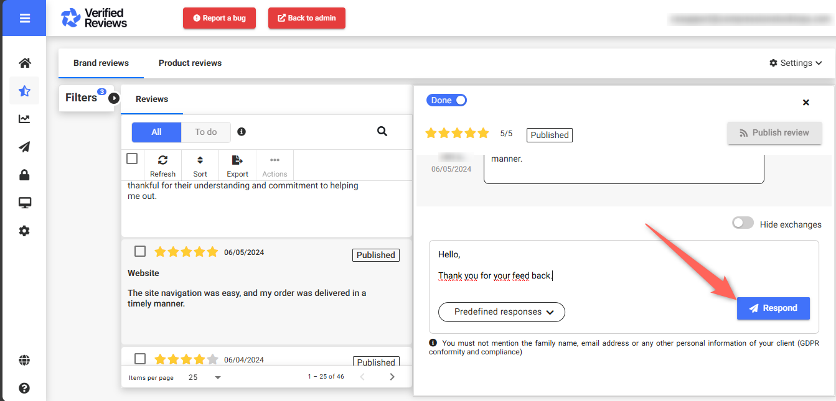Toggle the Done switch off
836x401 pixels.
click(x=446, y=100)
